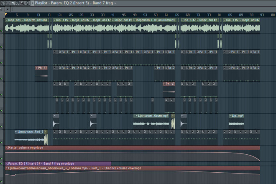Select the 'Це..mp4' clip title
Screen dimensions: 276x184
pos(238,116)
